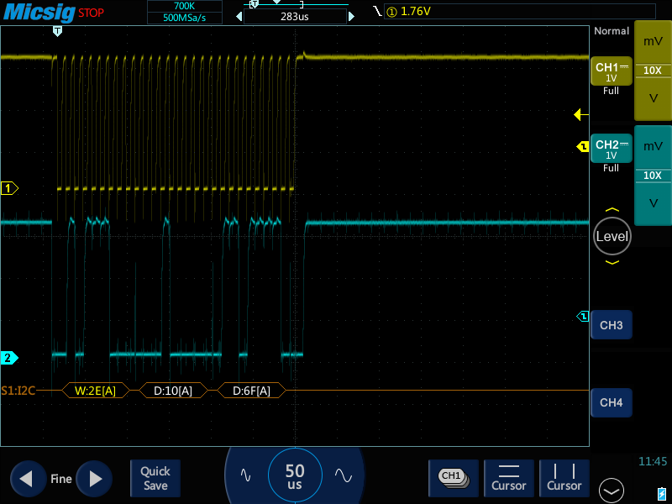Viewport: 672px width, 504px height.
Task: Tap decoded packet W:2E[A]
Action: point(95,391)
